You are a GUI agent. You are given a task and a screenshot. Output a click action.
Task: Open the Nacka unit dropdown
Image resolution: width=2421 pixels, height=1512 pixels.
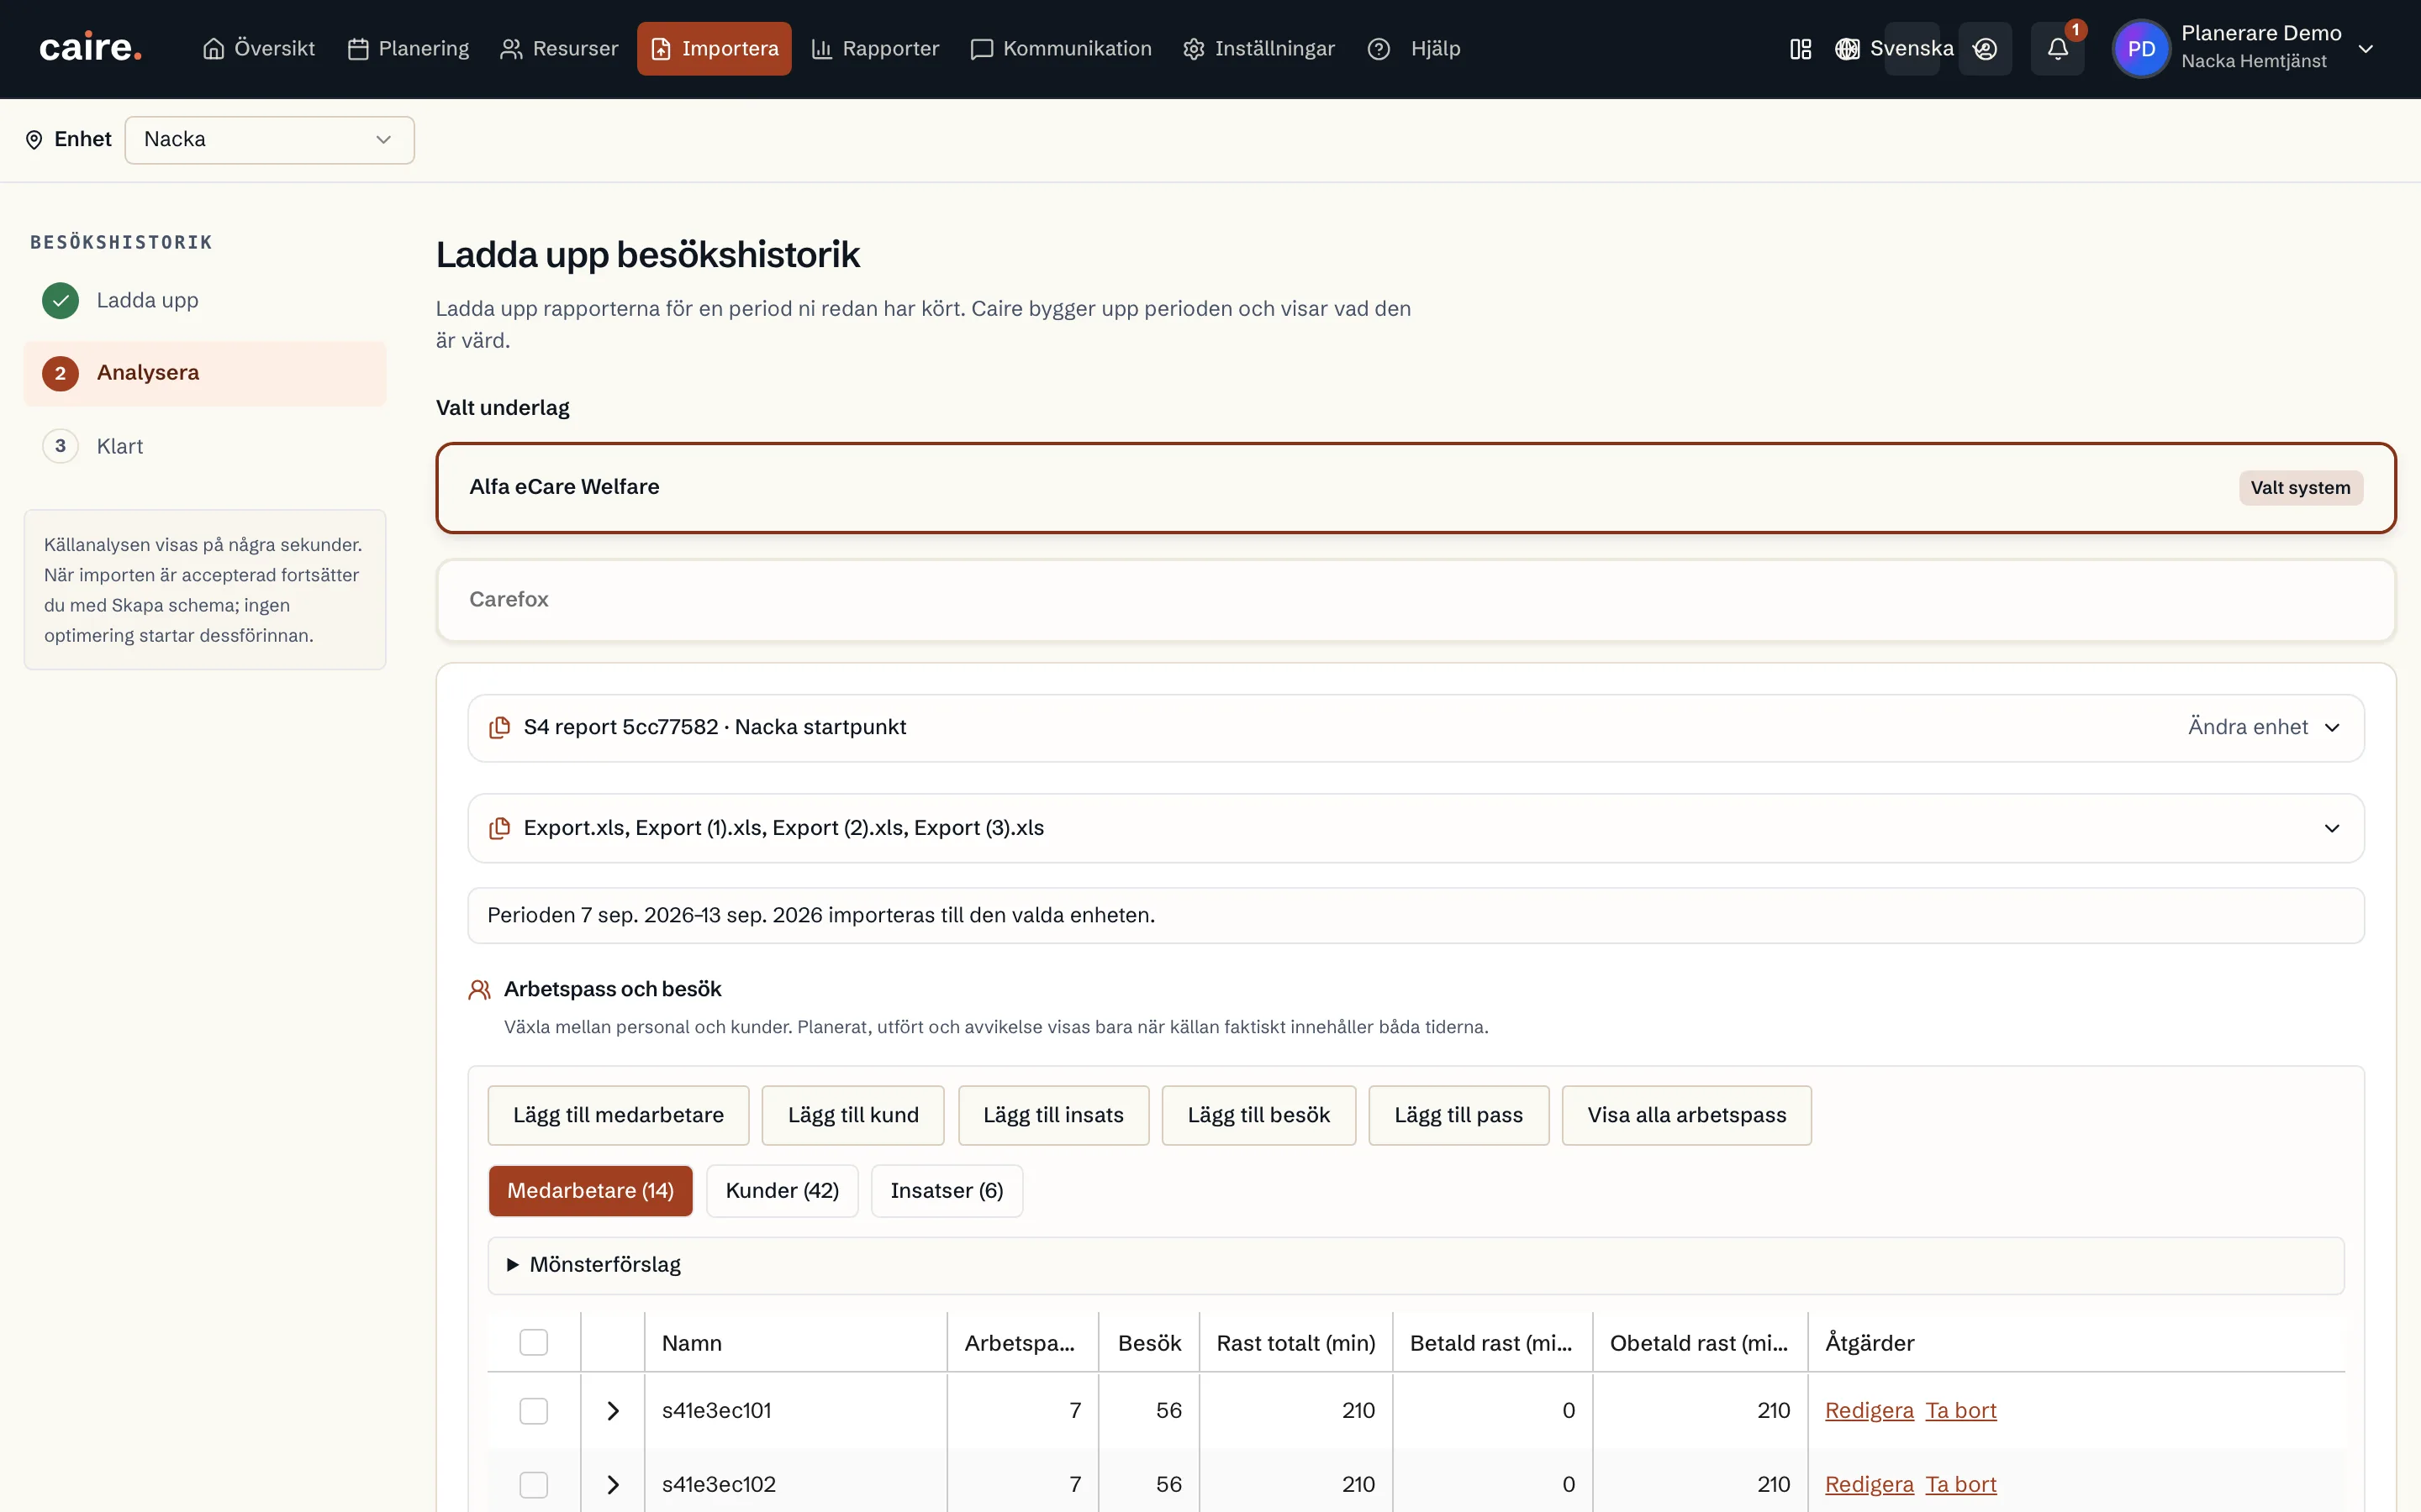click(269, 140)
